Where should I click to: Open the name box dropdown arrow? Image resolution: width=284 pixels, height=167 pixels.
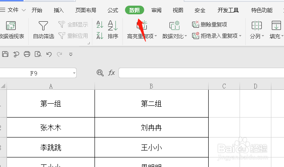[74, 73]
